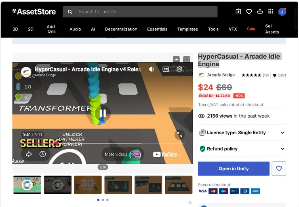
Task: Open the Sell Assets link
Action: [x=272, y=29]
